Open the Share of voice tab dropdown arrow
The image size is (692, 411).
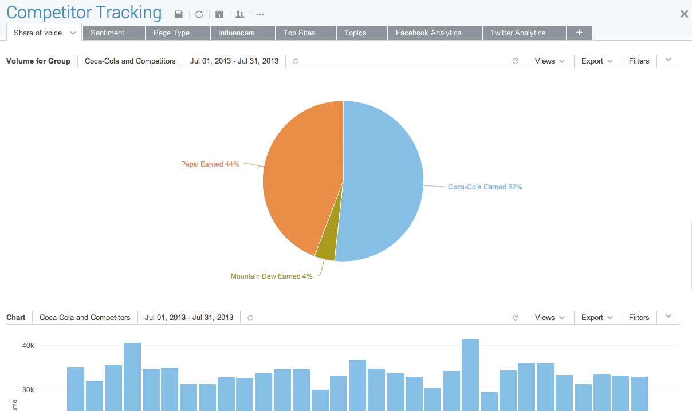[x=73, y=33]
